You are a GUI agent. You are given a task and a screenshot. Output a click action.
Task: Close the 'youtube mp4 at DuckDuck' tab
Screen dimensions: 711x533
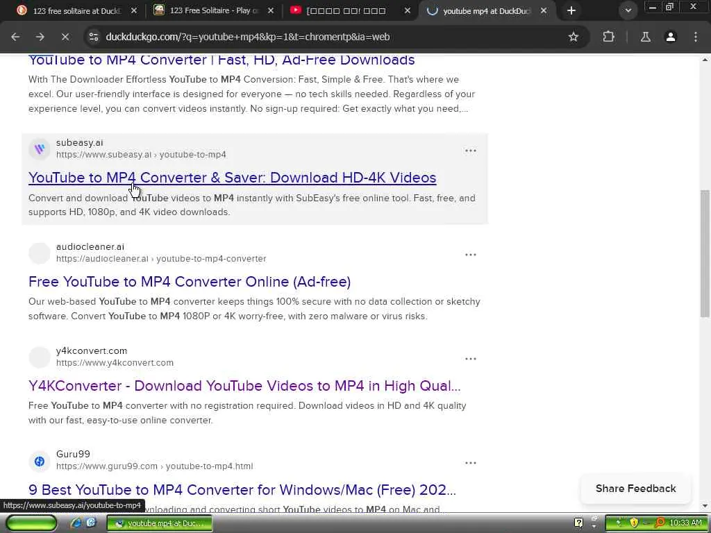[x=544, y=10]
